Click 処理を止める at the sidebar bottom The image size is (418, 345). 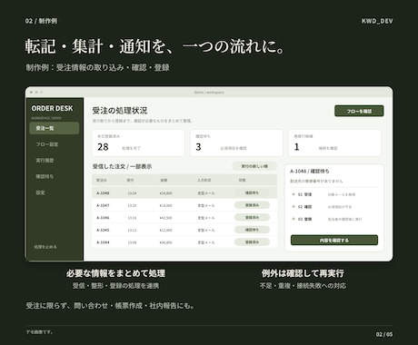pos(45,247)
